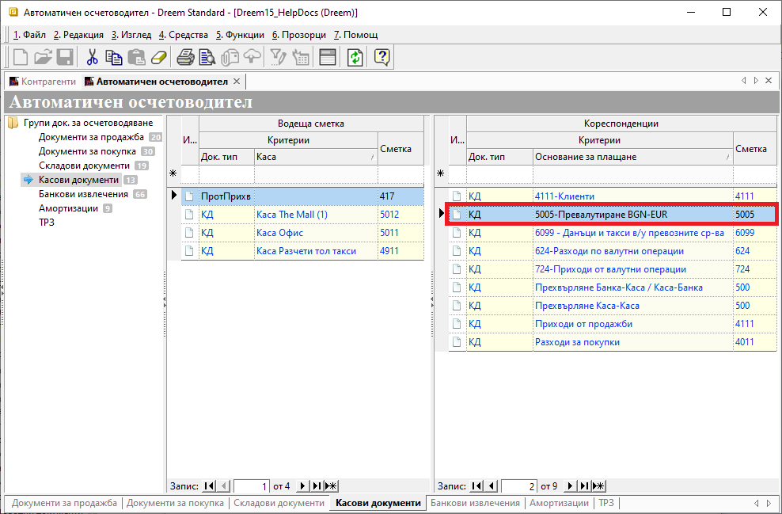Click record number field in Водеща сметка navigator

[x=252, y=485]
